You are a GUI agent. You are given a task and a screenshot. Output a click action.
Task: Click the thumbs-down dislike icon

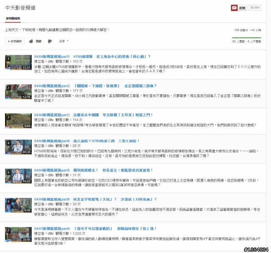click(50, 41)
